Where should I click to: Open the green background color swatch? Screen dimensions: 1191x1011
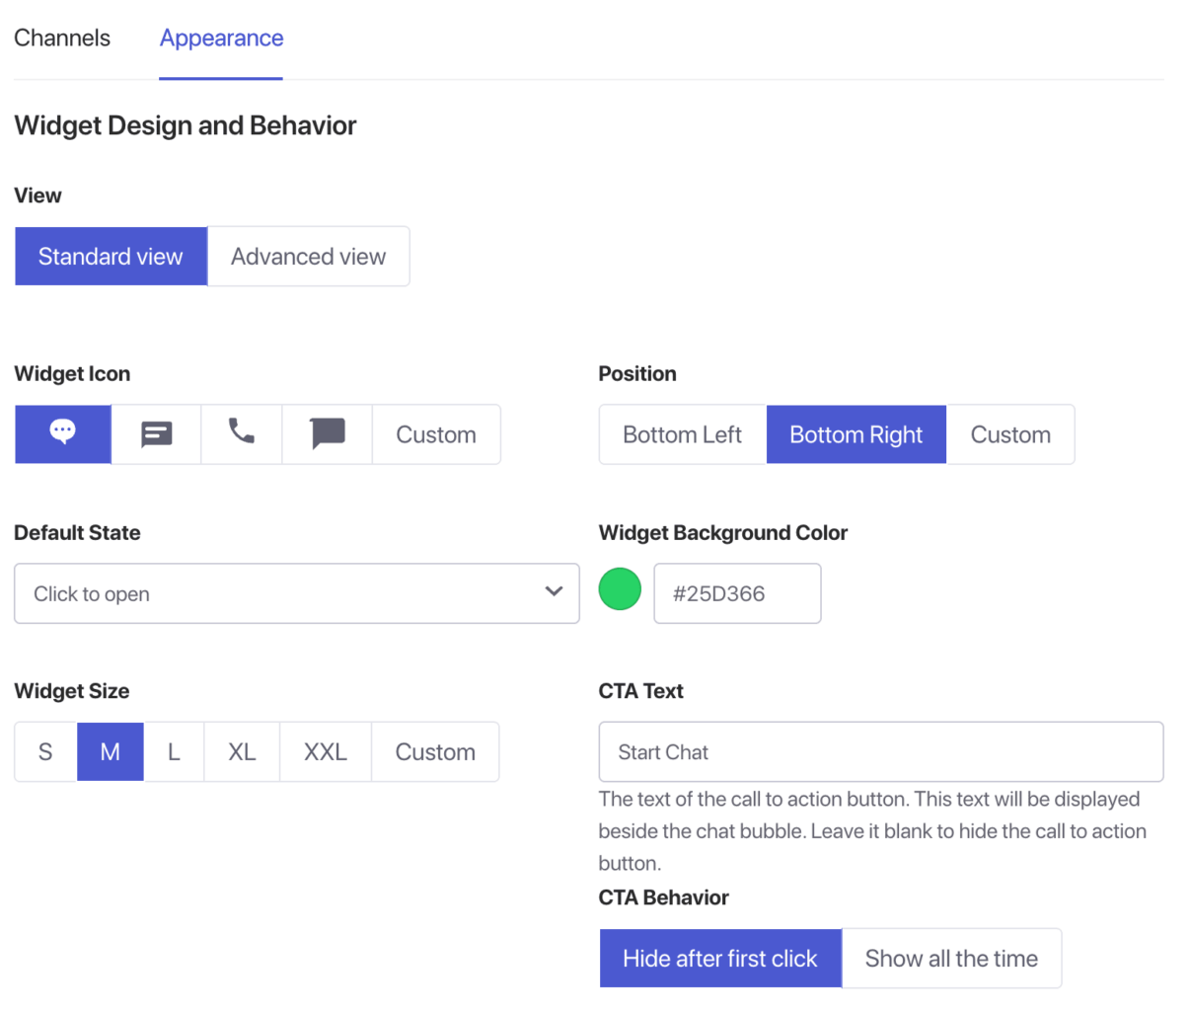pyautogui.click(x=620, y=589)
